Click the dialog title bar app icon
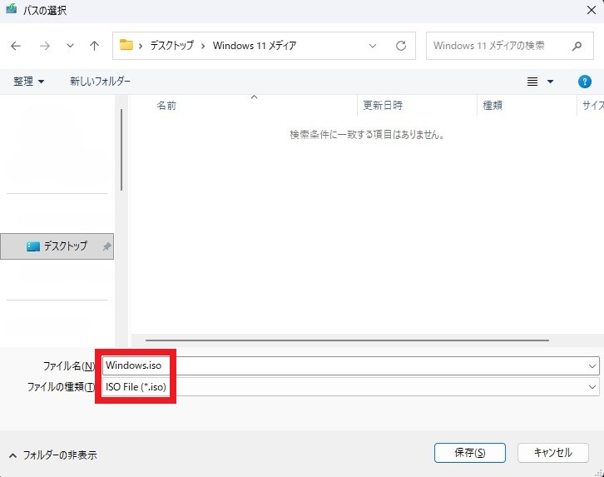604x477 pixels. pos(11,9)
